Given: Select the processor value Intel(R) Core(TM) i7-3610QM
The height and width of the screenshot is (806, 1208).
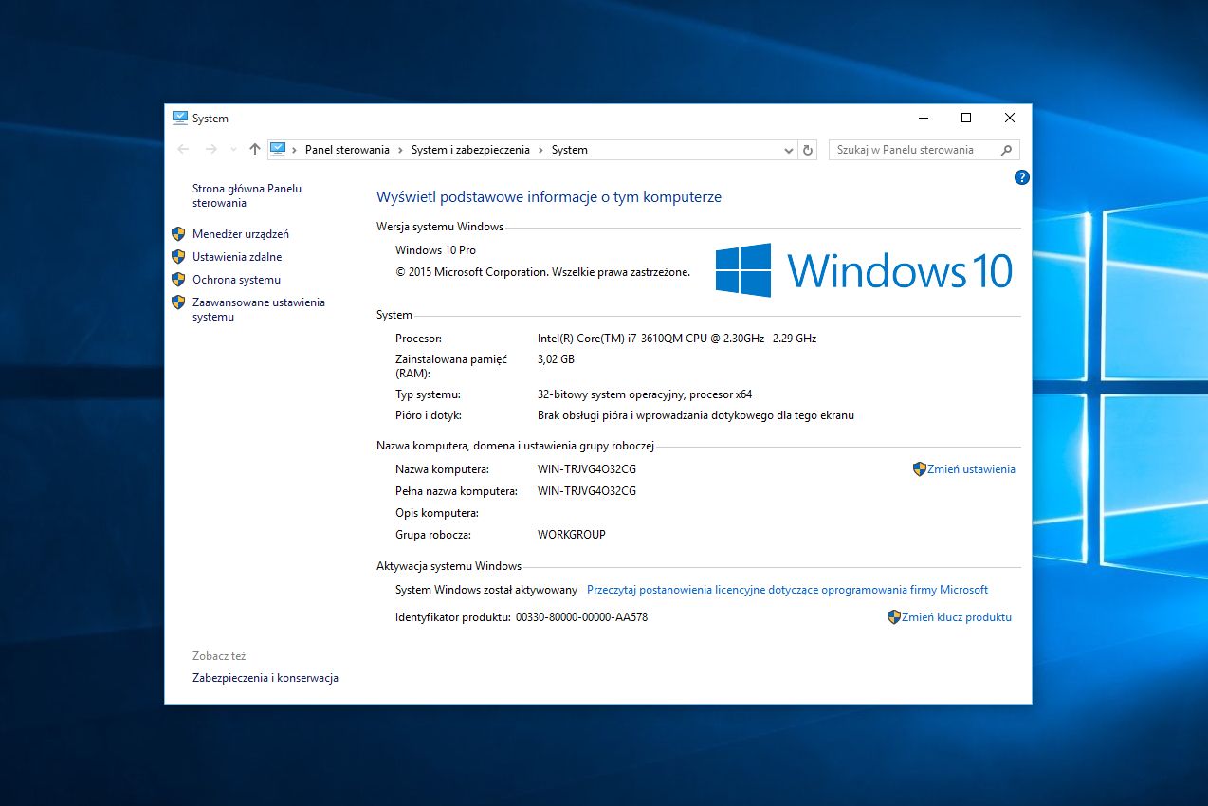Looking at the screenshot, I should click(677, 339).
